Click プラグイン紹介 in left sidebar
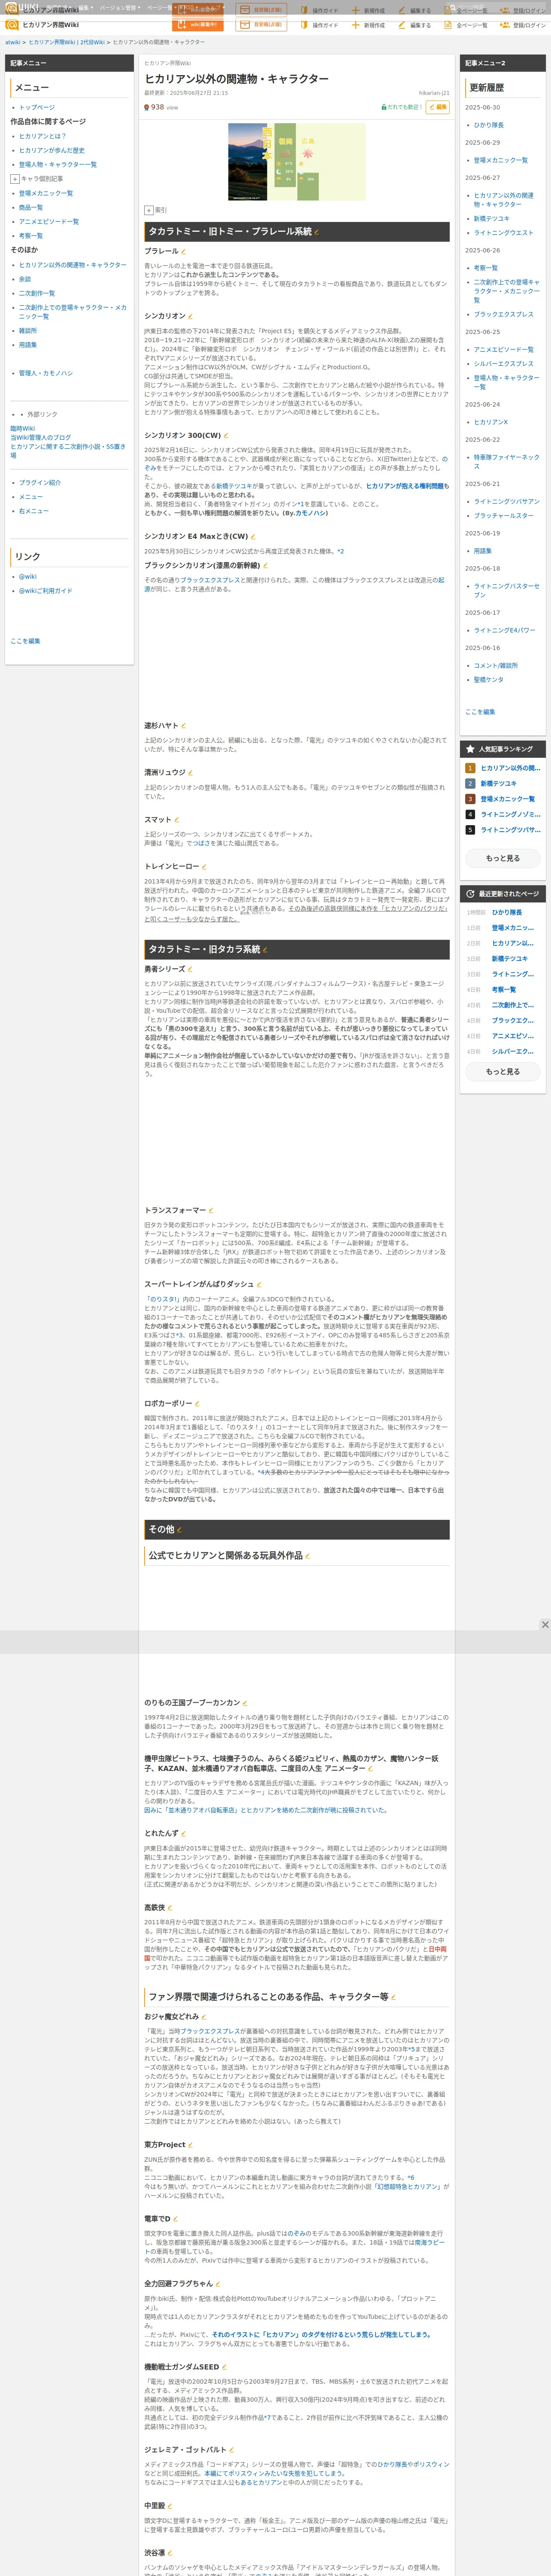The width and height of the screenshot is (551, 2576). pyautogui.click(x=40, y=482)
